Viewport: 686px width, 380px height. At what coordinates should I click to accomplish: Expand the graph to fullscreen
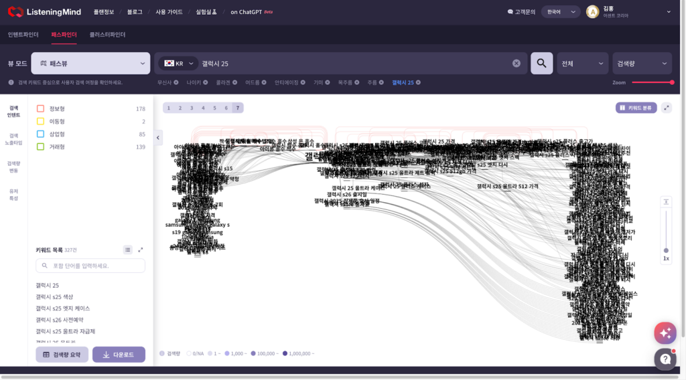[666, 108]
